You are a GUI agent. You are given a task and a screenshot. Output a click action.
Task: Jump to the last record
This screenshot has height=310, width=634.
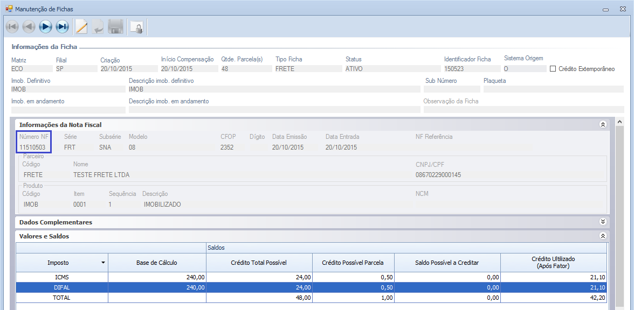[63, 26]
